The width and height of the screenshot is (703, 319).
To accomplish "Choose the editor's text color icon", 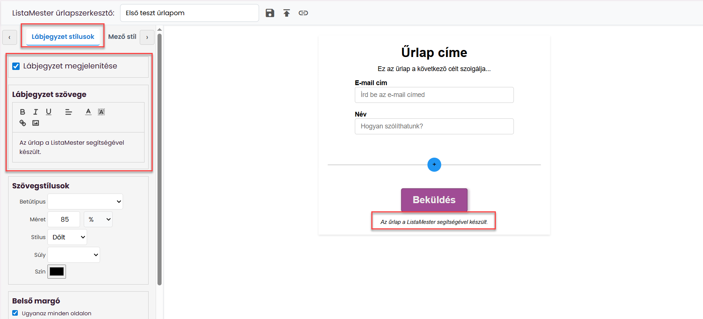I will (x=88, y=112).
